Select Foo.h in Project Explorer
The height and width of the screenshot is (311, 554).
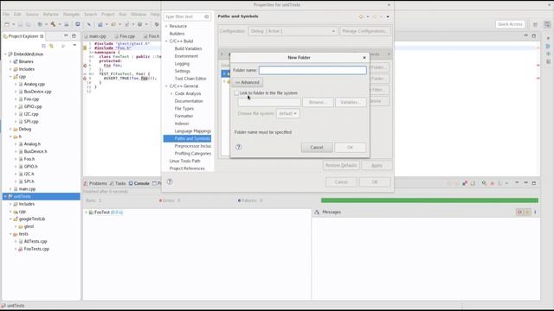pos(29,159)
